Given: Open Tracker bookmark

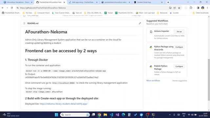Looking at the screenshot, I should 109,13.
